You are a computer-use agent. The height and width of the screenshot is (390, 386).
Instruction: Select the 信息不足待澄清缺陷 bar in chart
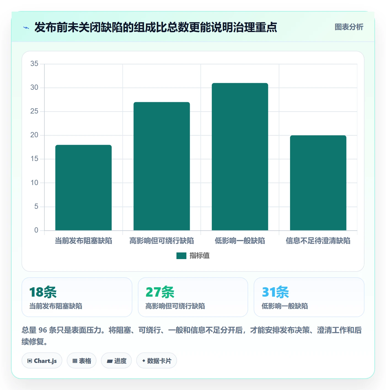[x=318, y=183]
